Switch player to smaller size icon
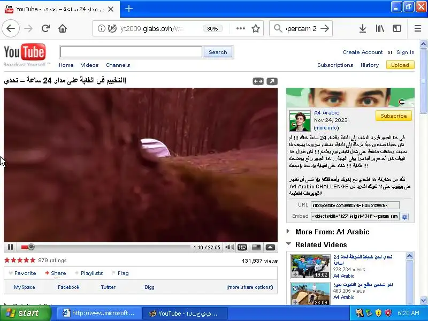The image size is (428, 321). click(256, 247)
